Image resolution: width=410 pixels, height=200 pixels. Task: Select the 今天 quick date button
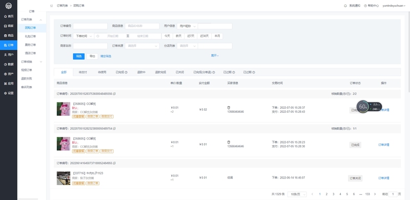pos(168,36)
